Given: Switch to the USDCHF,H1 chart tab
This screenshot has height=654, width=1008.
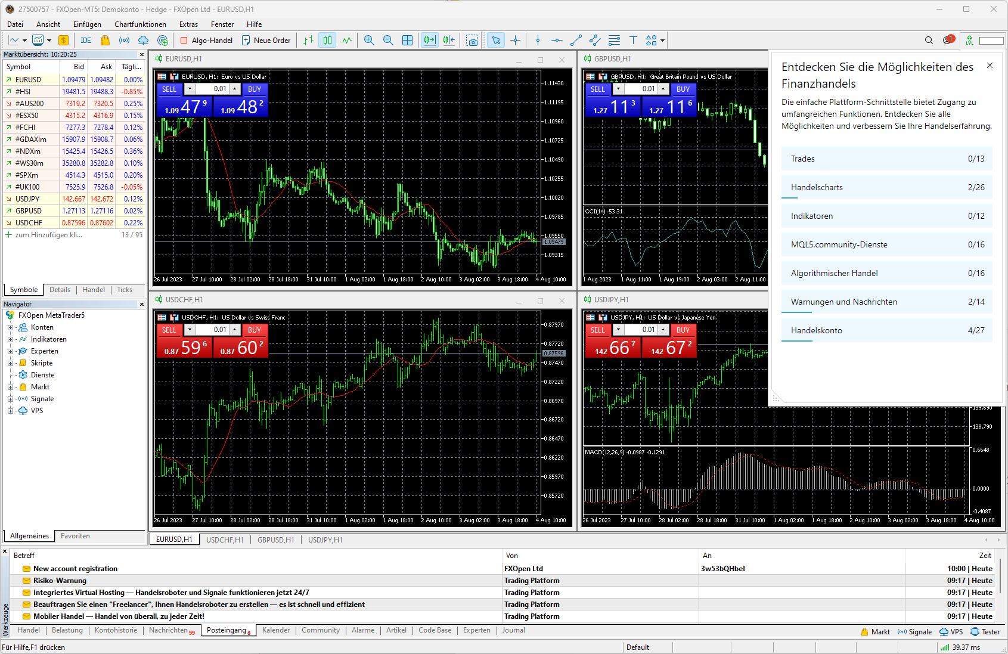Looking at the screenshot, I should [224, 540].
